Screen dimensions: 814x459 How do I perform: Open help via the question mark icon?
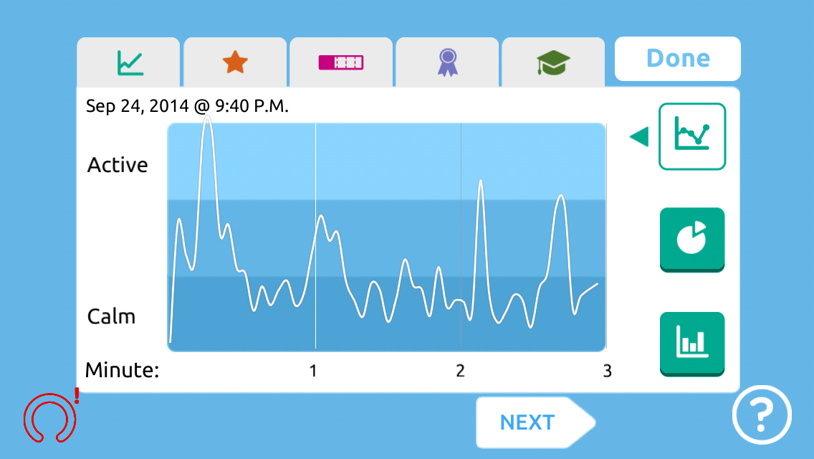point(762,415)
